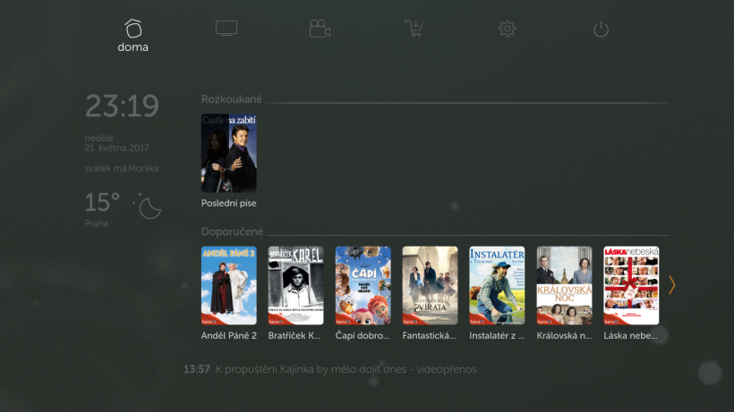The image size is (734, 412).
Task: Click the Královská n... caption
Action: [x=564, y=335]
